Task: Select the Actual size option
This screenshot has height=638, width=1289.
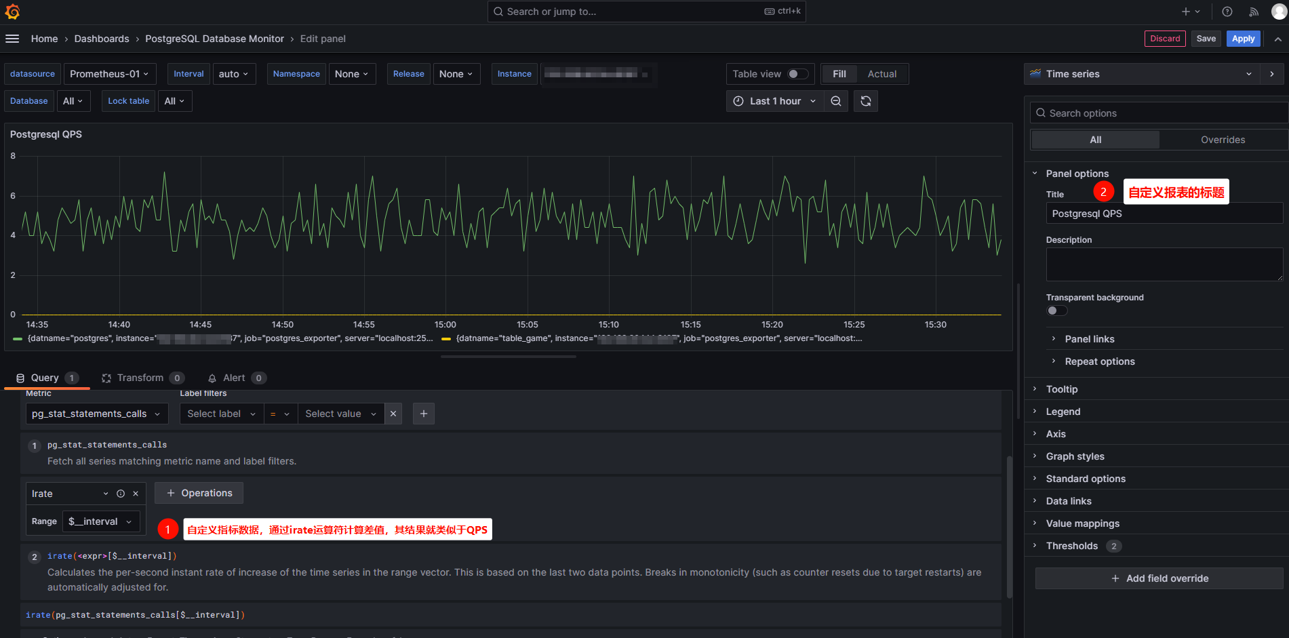Action: 881,74
